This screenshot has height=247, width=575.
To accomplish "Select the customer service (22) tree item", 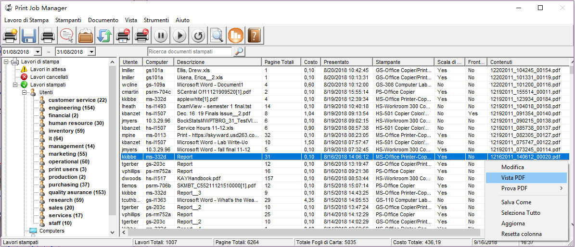I will 77,100.
